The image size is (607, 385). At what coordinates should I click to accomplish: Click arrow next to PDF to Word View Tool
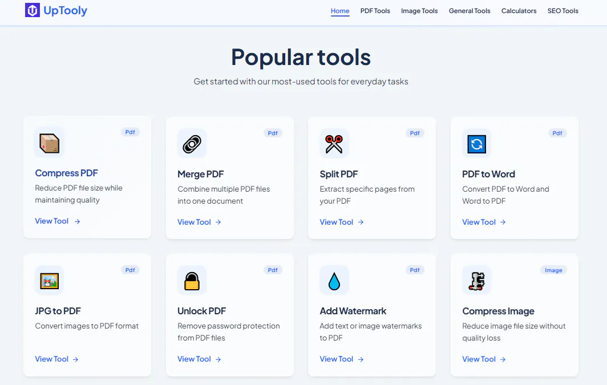coord(503,222)
